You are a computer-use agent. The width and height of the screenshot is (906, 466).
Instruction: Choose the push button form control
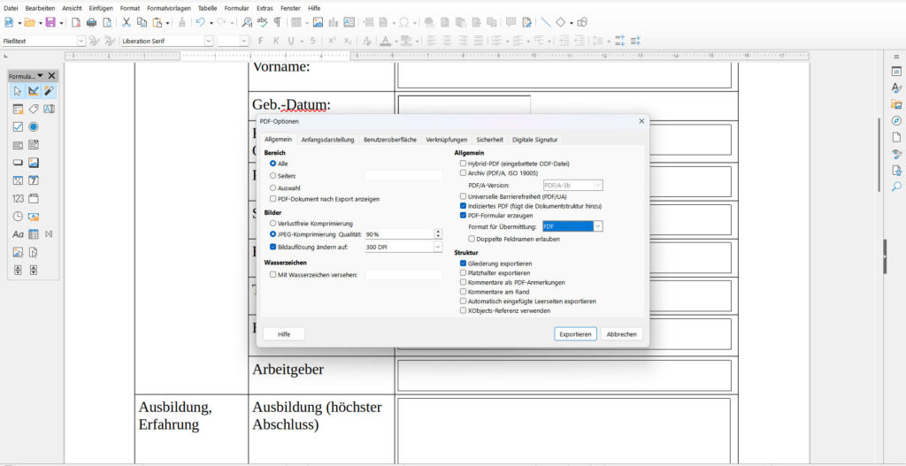[18, 163]
